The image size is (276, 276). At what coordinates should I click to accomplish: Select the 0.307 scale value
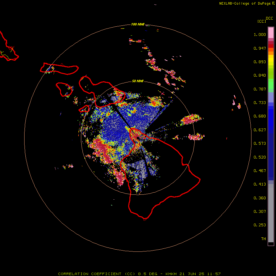coord(260,212)
